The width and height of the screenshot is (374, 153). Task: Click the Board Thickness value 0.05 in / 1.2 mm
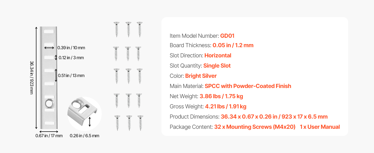pyautogui.click(x=233, y=45)
